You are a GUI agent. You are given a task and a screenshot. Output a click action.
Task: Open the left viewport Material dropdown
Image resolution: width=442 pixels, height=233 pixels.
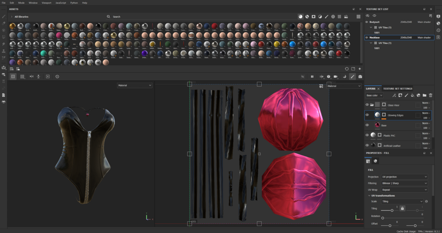(135, 85)
